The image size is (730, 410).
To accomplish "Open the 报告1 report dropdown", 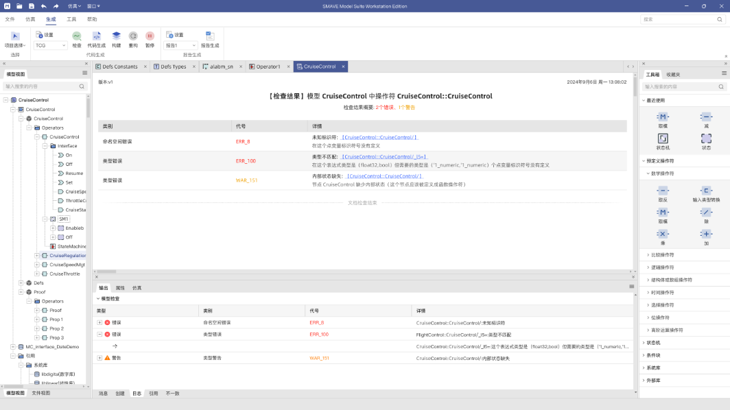I will pos(180,46).
